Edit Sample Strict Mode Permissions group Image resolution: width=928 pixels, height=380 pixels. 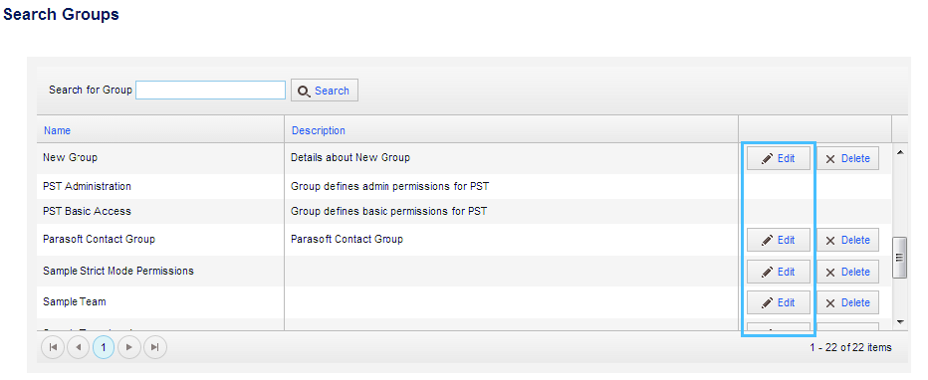coord(779,272)
